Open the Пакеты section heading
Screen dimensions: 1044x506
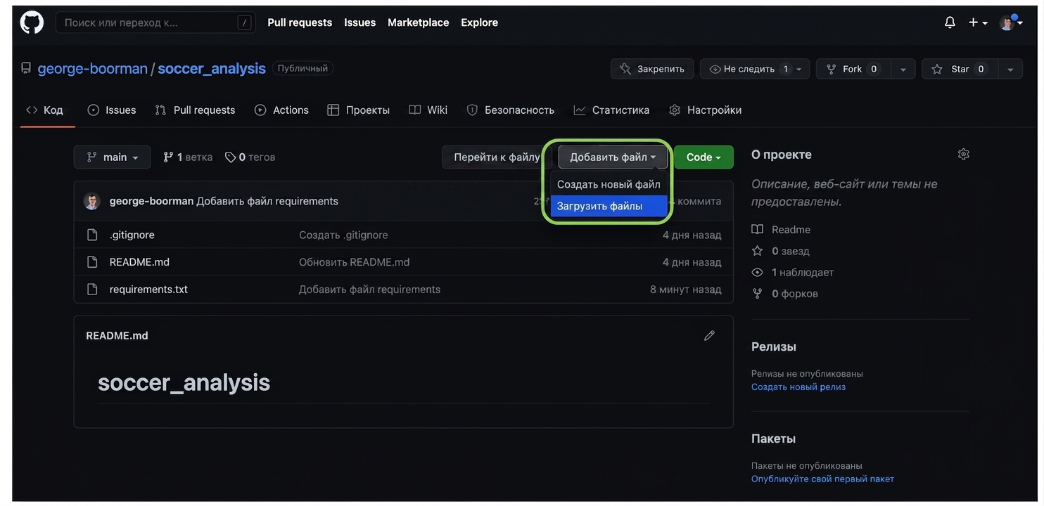[x=774, y=439]
